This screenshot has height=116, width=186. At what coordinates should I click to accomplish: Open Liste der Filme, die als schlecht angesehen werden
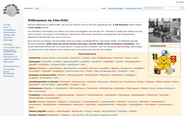point(95,115)
